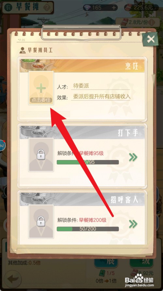Click 早餐摊200级 unlock condition text
163x291 pixels.
93,220
